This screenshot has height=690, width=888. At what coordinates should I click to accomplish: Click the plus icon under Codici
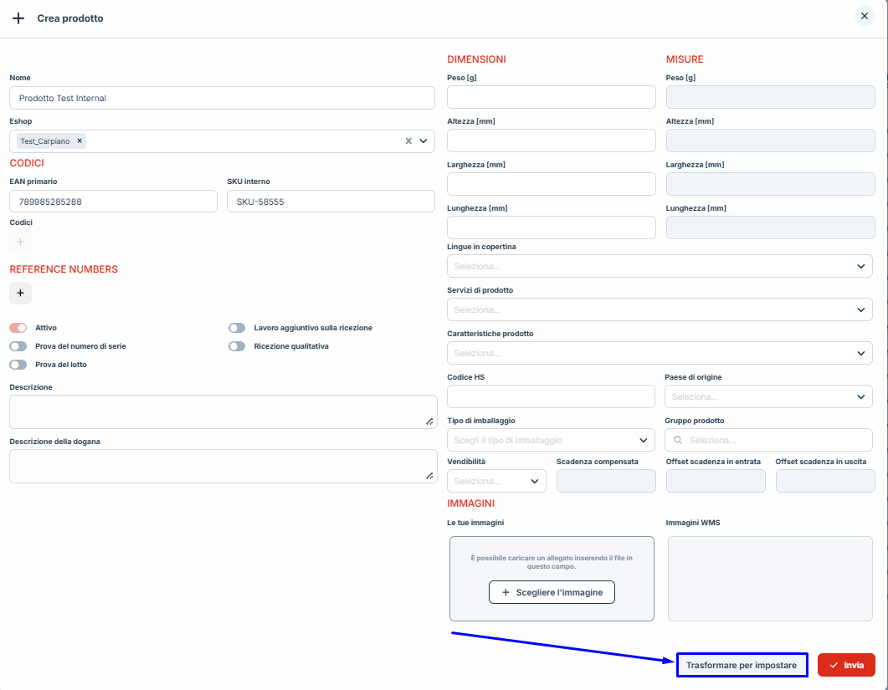pos(21,242)
